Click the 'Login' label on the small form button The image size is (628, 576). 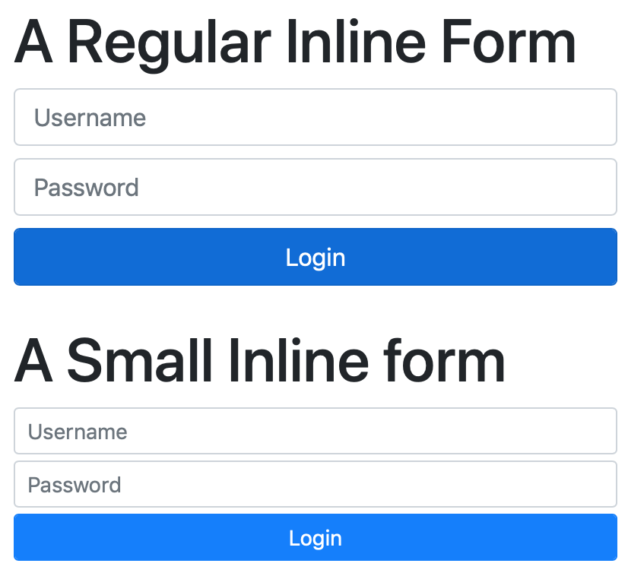pos(316,538)
